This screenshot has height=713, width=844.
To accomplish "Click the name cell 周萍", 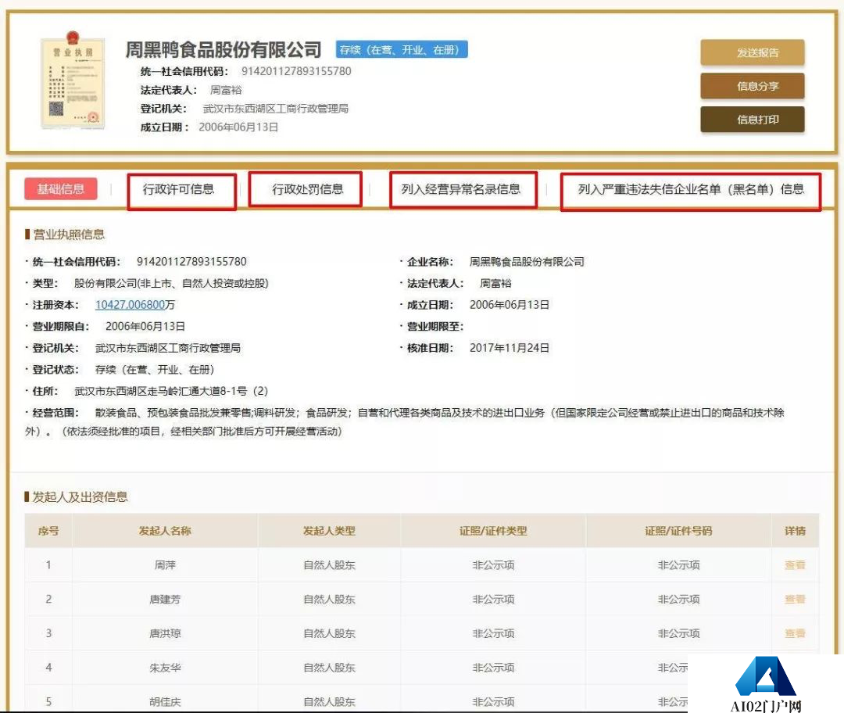I will click(165, 565).
